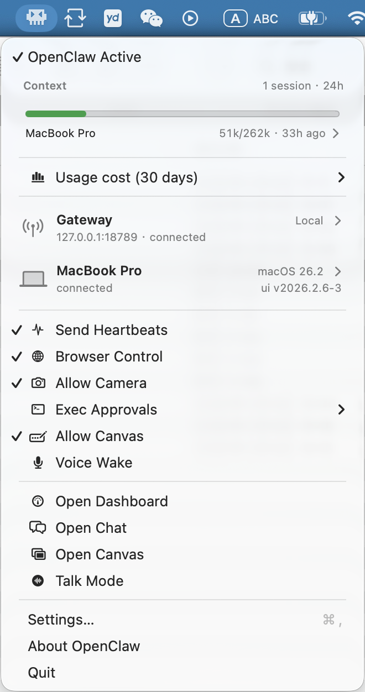Quit the OpenClaw app
This screenshot has width=365, height=692.
[42, 673]
